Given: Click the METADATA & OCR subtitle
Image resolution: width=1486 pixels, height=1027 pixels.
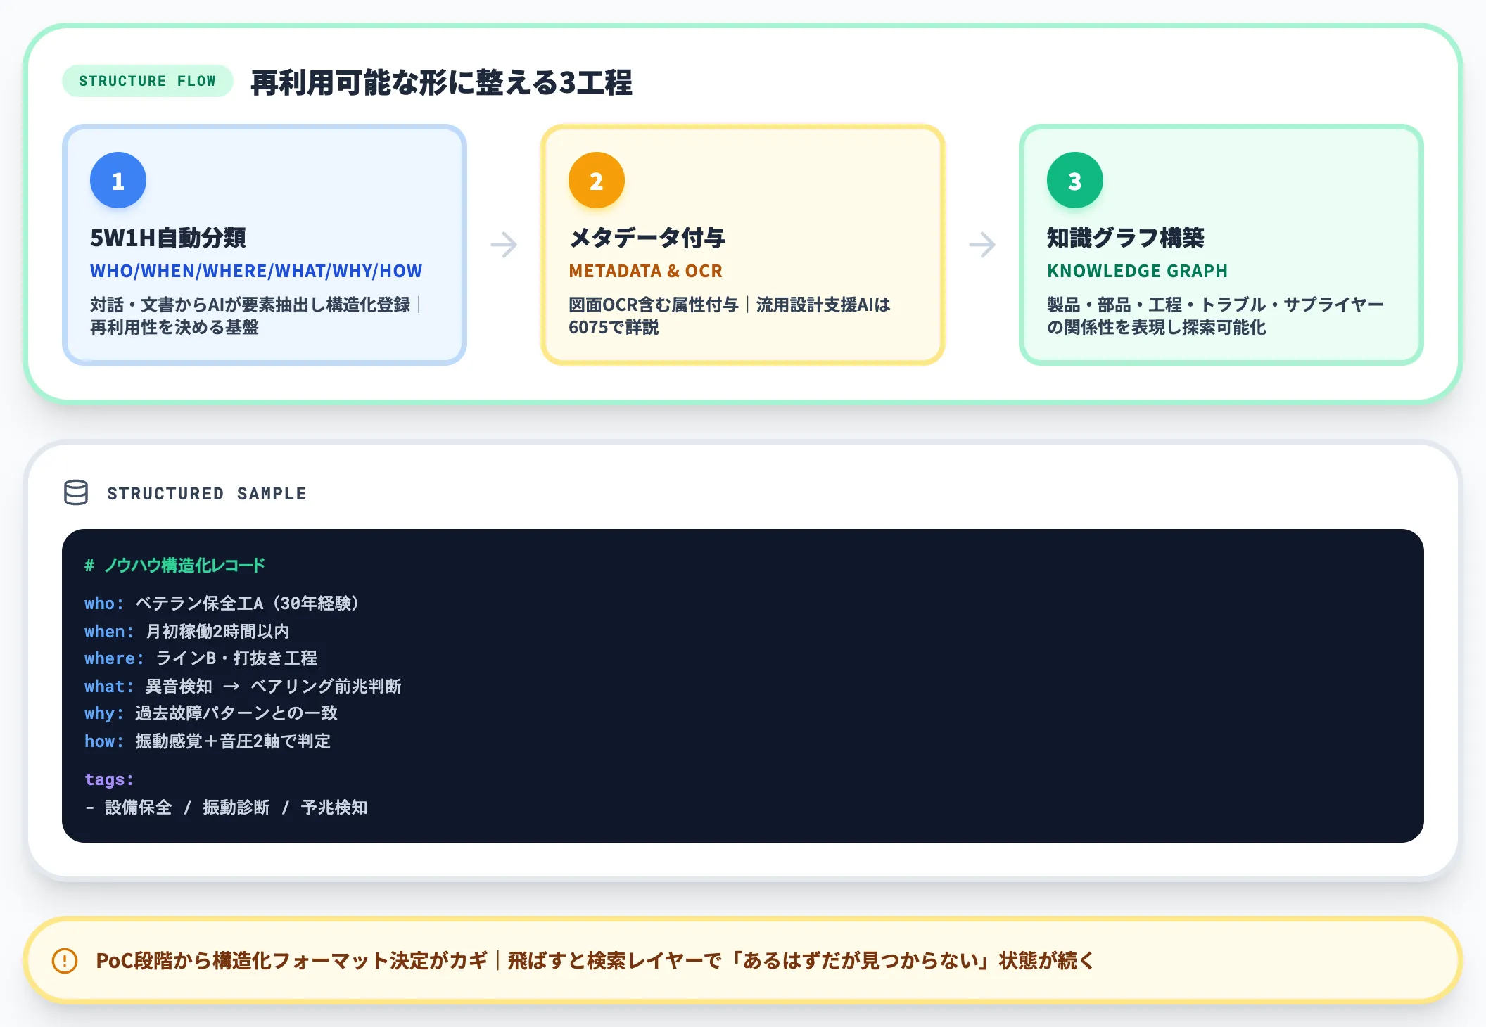Looking at the screenshot, I should pyautogui.click(x=646, y=271).
